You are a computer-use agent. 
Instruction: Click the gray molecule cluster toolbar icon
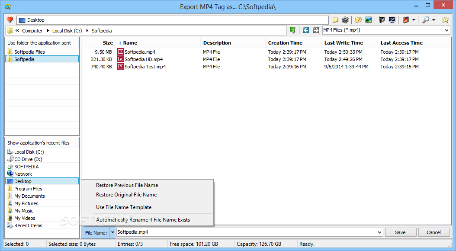(x=345, y=20)
